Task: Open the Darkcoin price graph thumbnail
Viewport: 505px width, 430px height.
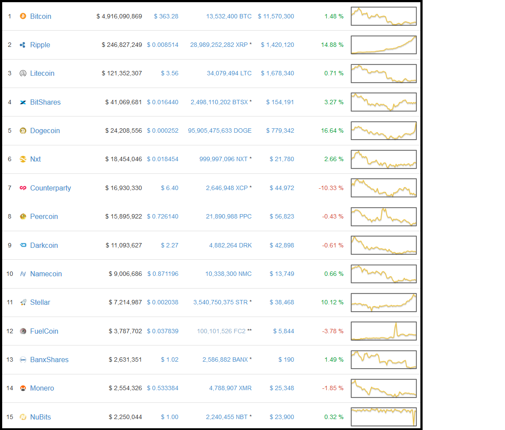Action: [384, 245]
